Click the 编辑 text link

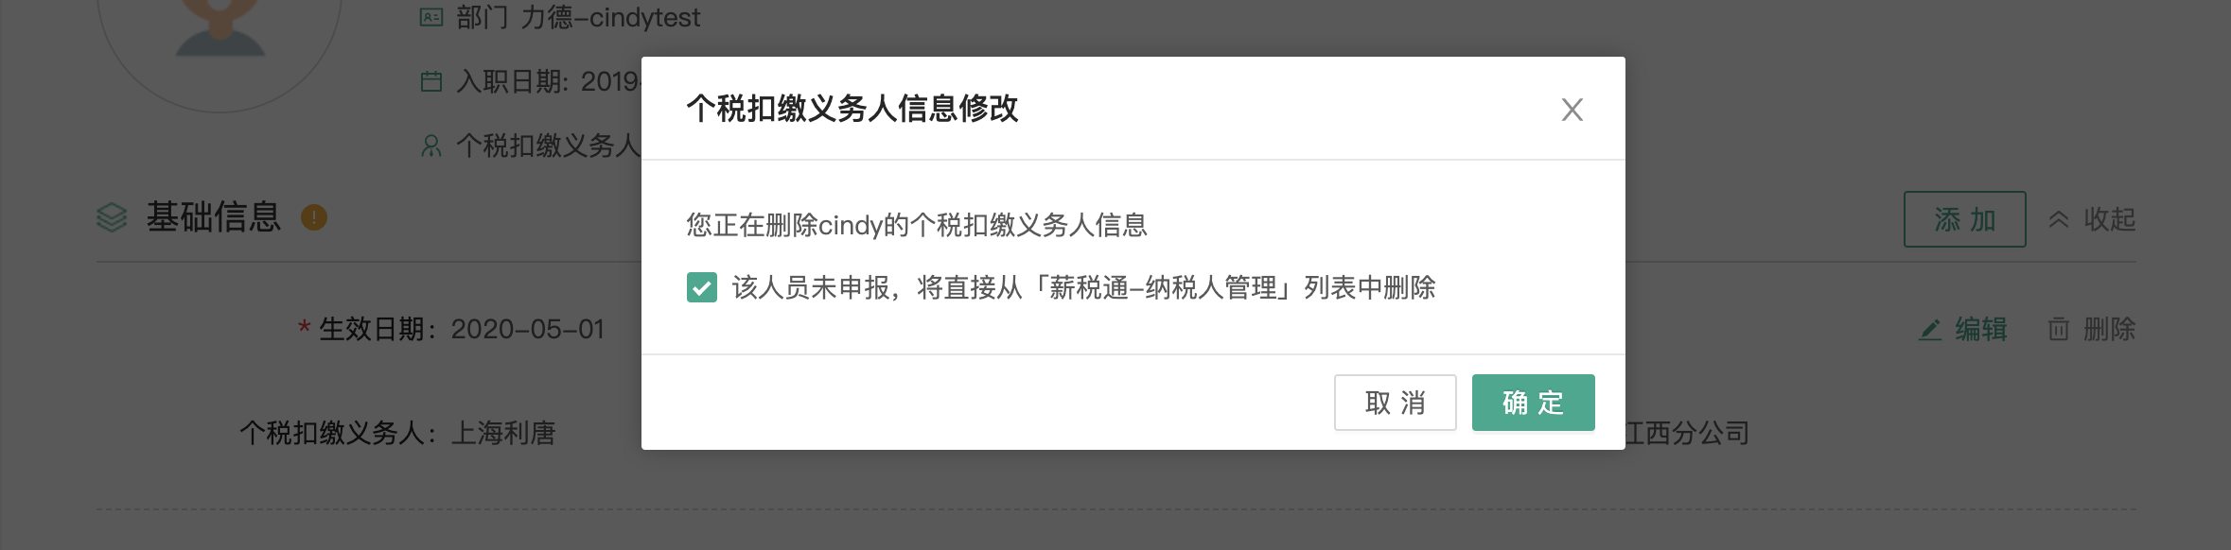[1980, 329]
